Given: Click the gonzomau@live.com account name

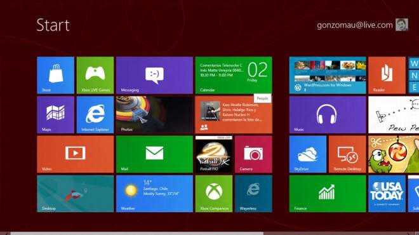Looking at the screenshot, I should [x=355, y=25].
